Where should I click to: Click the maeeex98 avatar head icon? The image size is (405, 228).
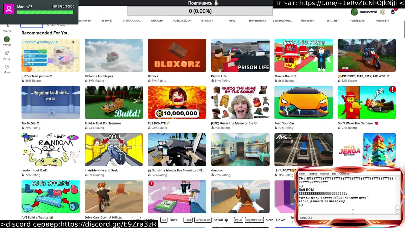[354, 12]
